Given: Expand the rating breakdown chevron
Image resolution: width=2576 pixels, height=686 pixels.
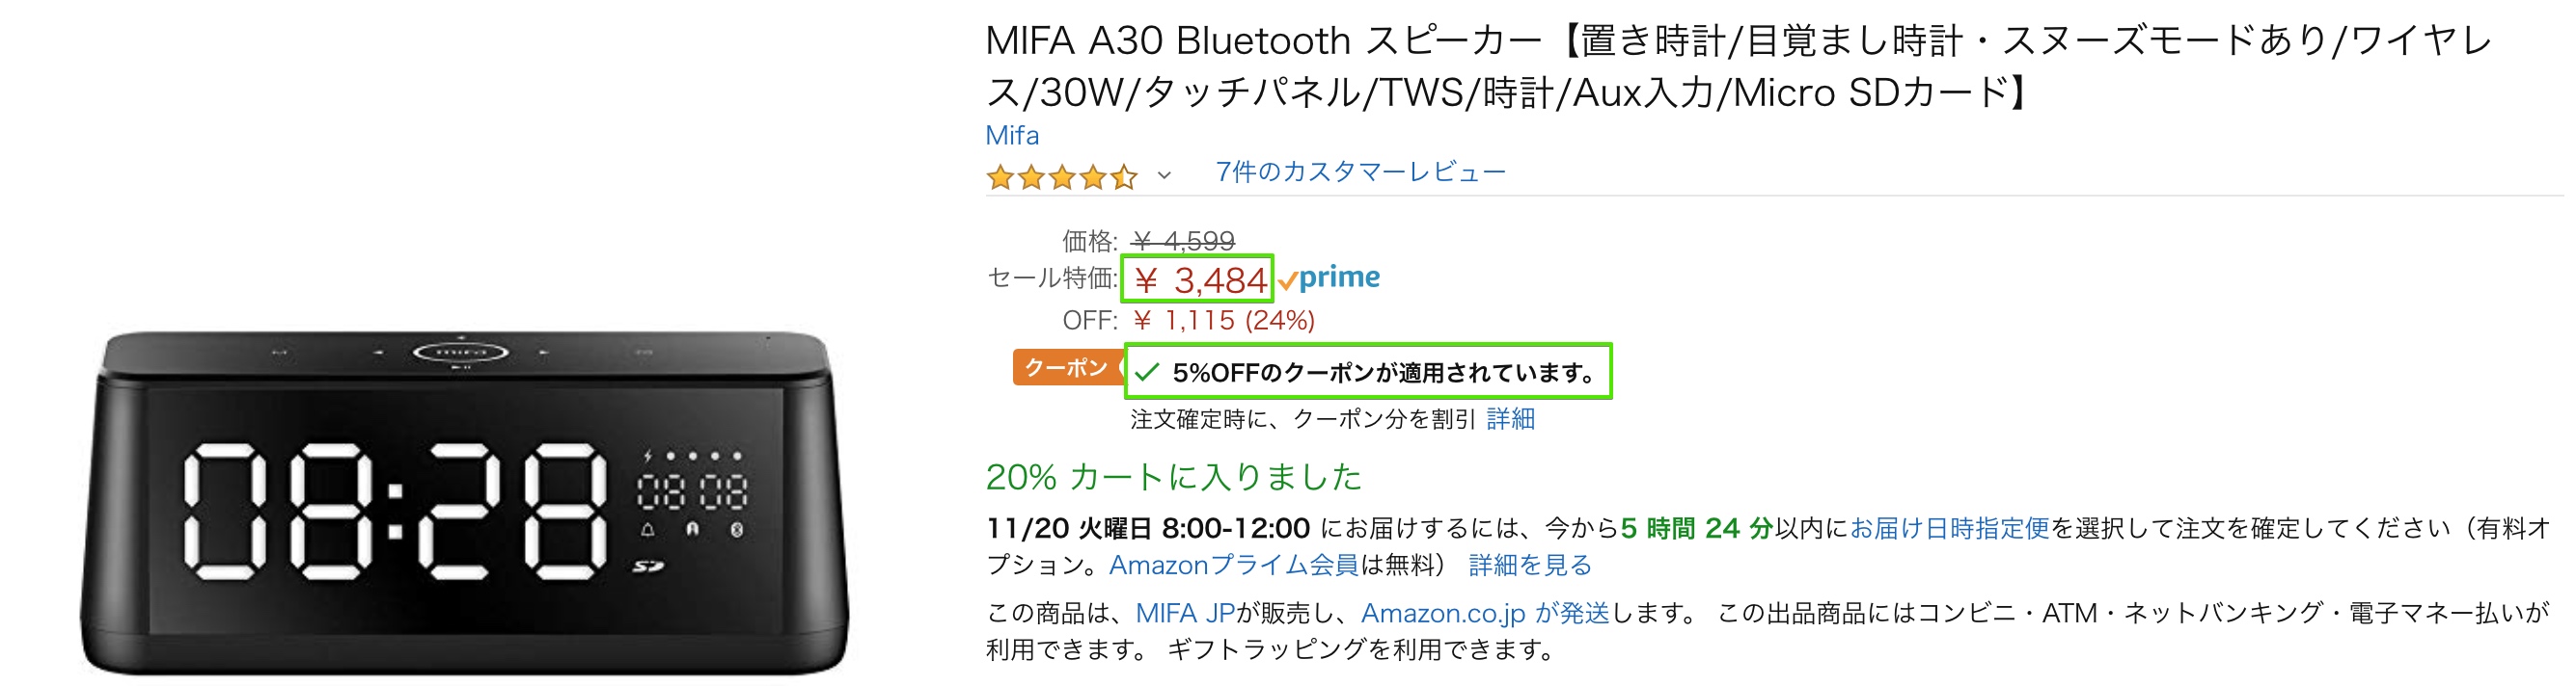Looking at the screenshot, I should pos(1164,175).
